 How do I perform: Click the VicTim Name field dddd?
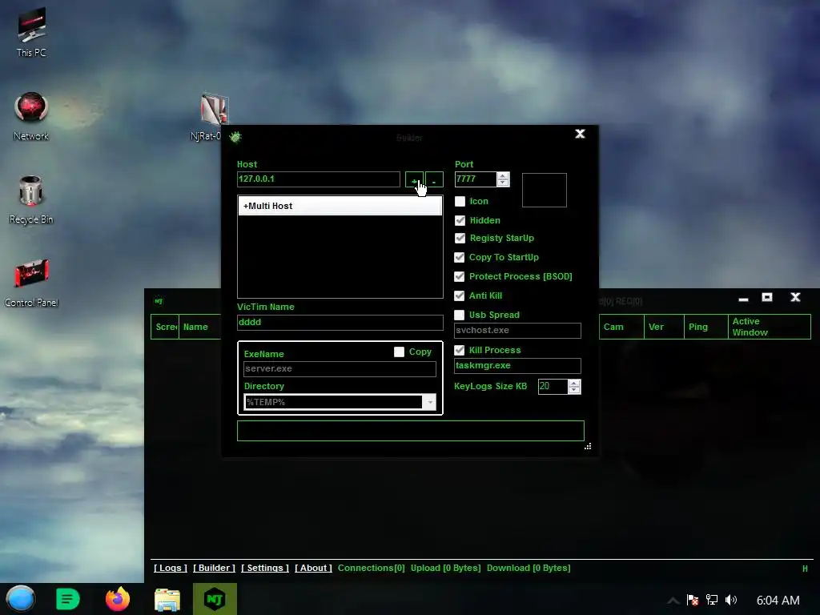click(340, 323)
